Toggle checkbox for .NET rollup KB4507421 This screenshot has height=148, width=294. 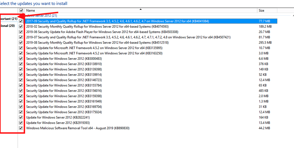(x=21, y=37)
